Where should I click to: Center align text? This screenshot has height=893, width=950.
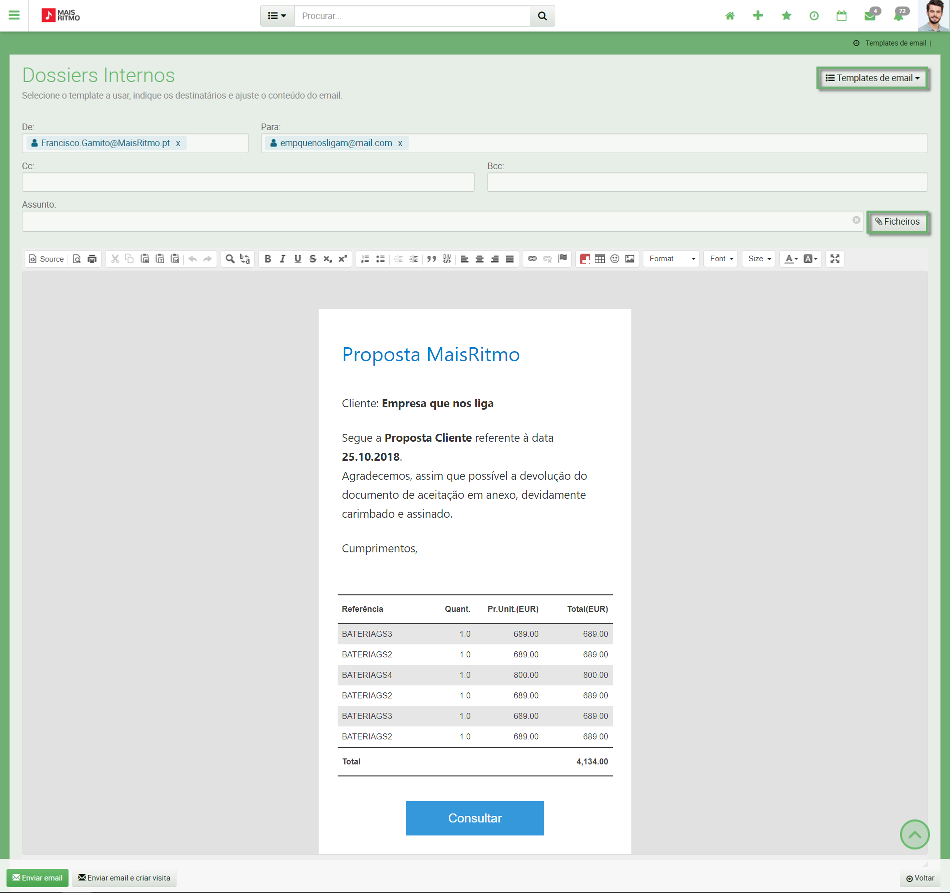(x=479, y=259)
